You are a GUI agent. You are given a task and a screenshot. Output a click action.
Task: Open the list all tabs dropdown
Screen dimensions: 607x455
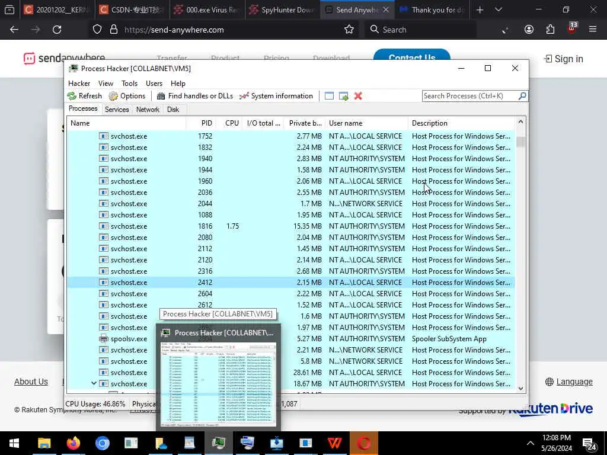[498, 9]
